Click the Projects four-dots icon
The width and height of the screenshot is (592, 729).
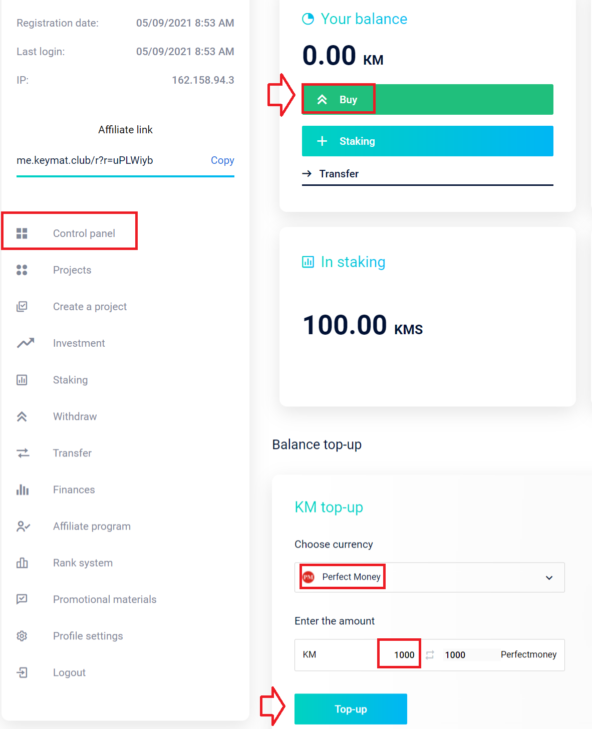point(22,270)
